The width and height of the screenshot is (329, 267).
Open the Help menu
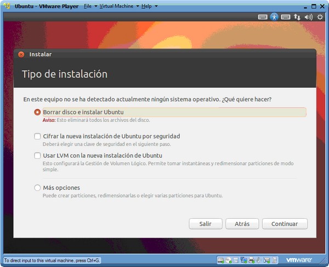[146, 6]
